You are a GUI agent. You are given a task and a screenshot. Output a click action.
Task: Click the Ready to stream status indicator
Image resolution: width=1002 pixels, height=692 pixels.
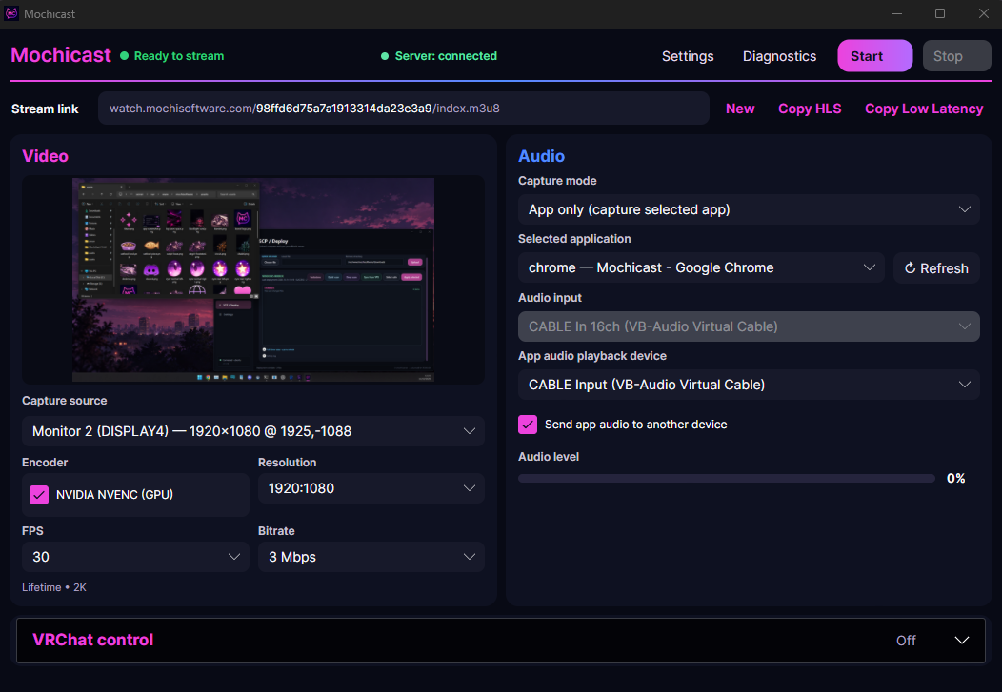(x=172, y=56)
